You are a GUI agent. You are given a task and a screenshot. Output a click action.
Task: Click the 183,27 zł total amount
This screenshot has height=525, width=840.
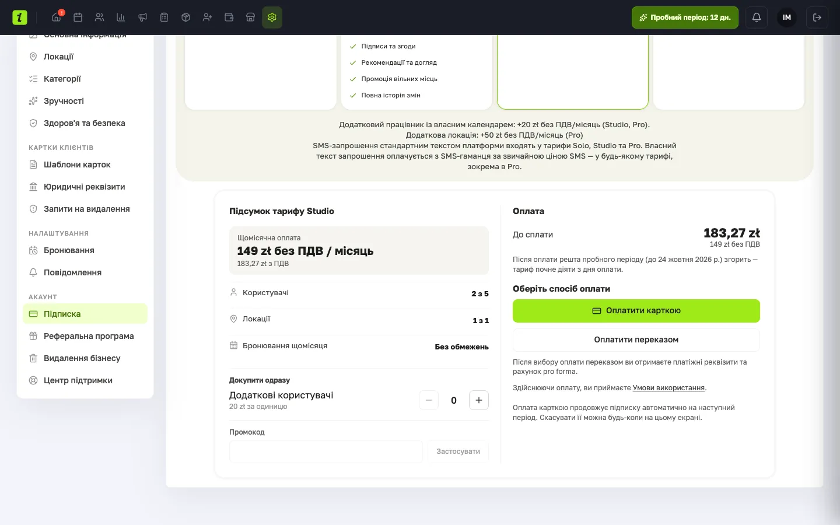point(731,233)
